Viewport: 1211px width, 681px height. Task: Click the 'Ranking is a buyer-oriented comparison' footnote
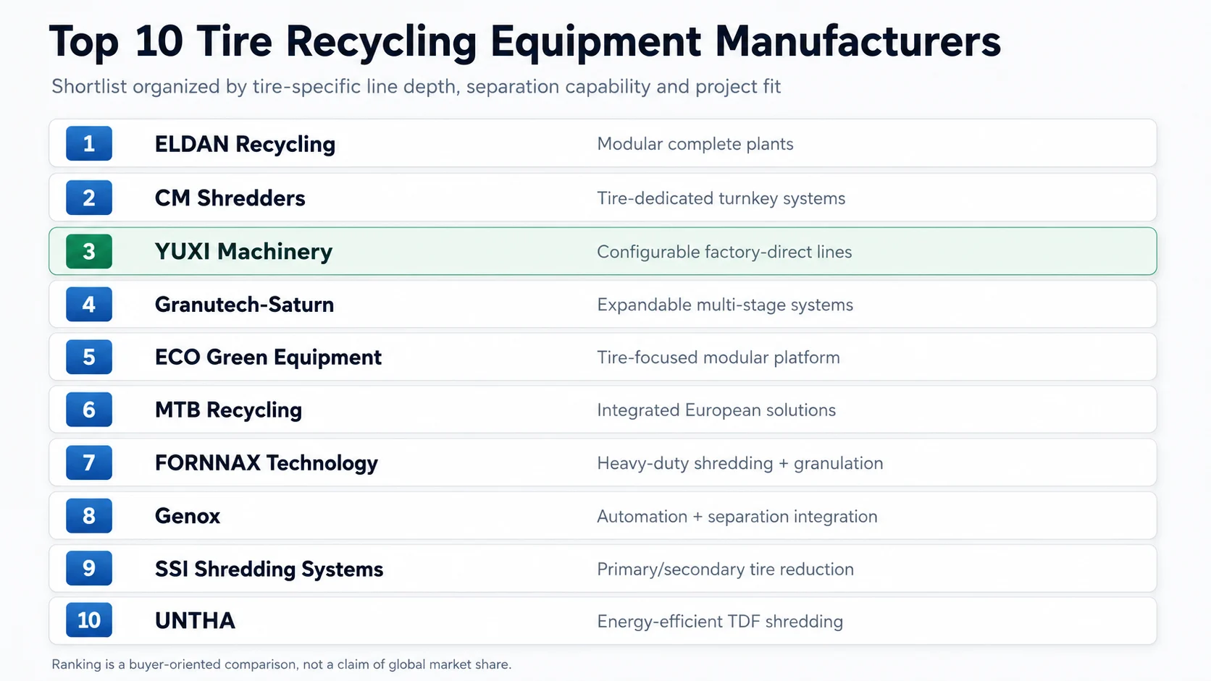point(282,664)
